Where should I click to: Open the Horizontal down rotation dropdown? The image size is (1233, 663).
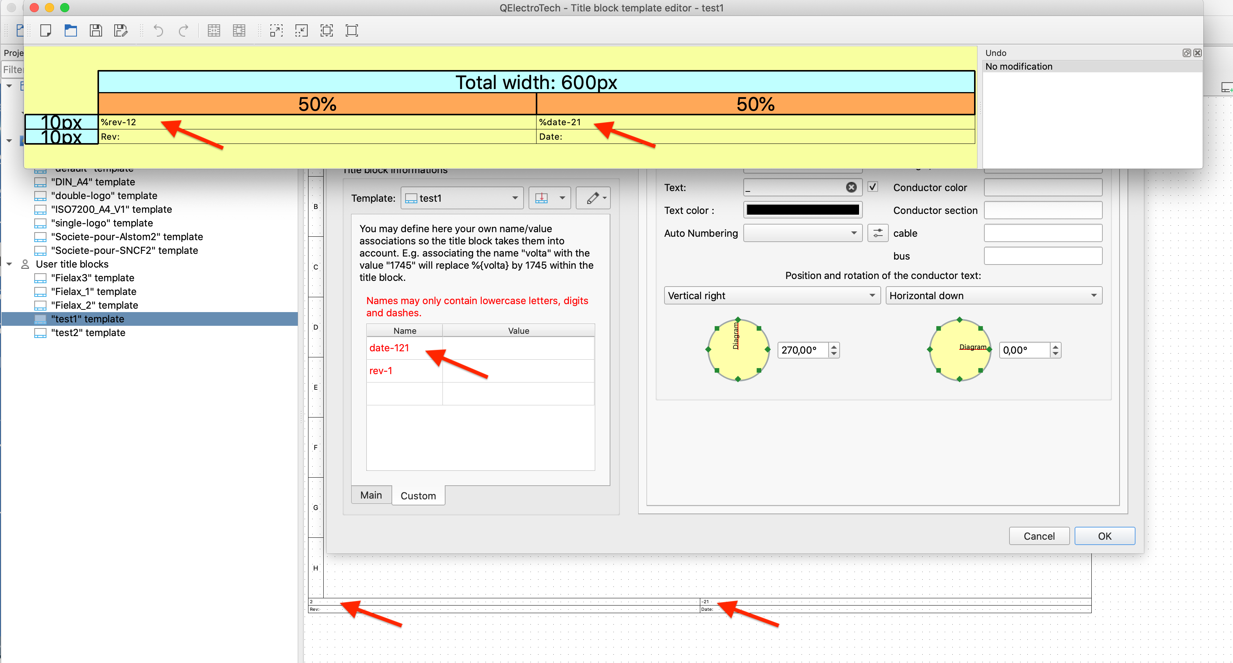tap(993, 296)
